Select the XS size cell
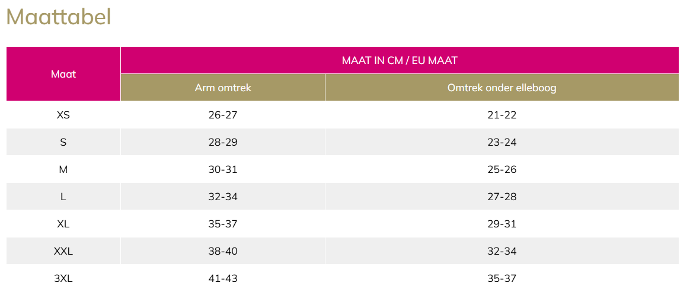 coord(63,115)
